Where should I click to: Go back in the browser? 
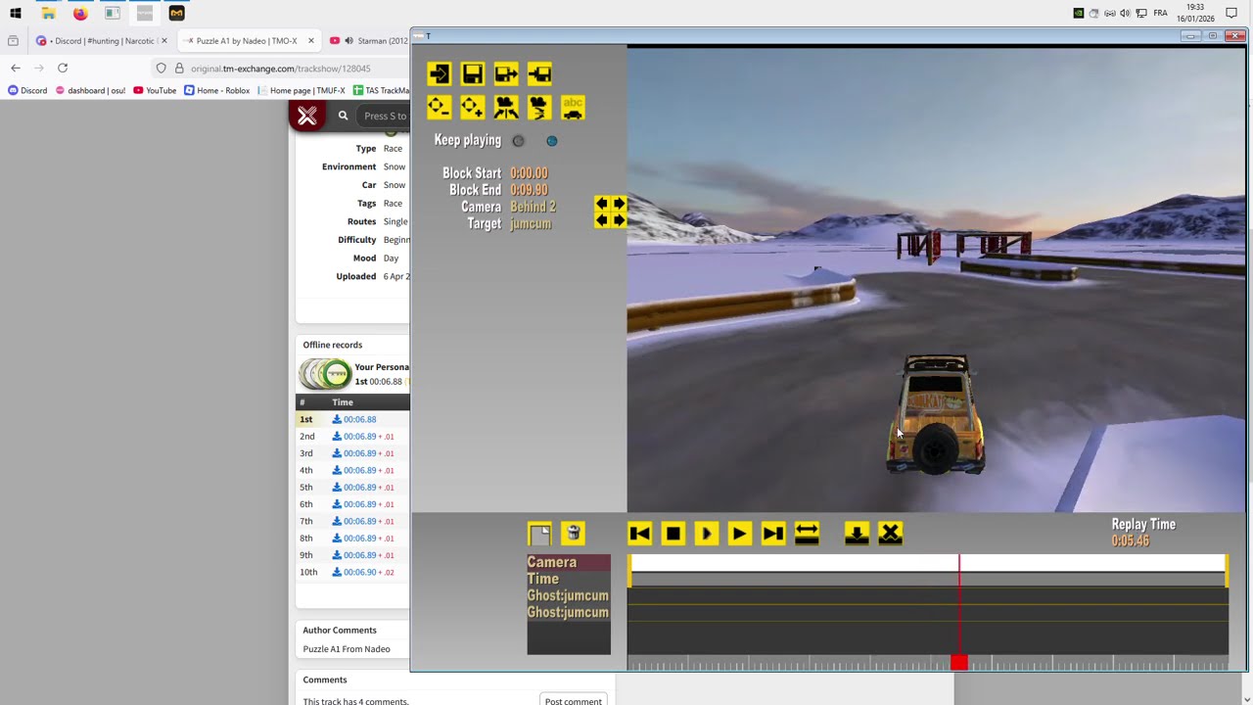coord(15,69)
